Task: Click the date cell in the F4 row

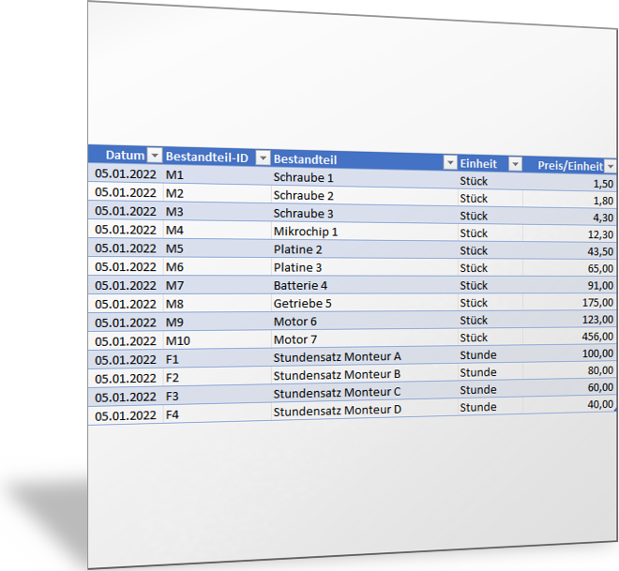Action: 126,415
